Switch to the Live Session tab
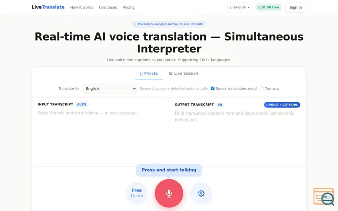Image resolution: width=338 pixels, height=211 pixels. pos(183,73)
